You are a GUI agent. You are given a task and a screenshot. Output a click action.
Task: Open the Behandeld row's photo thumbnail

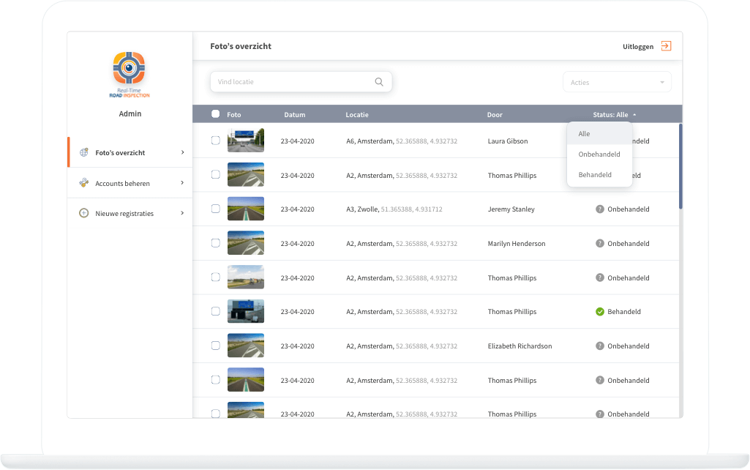(246, 311)
